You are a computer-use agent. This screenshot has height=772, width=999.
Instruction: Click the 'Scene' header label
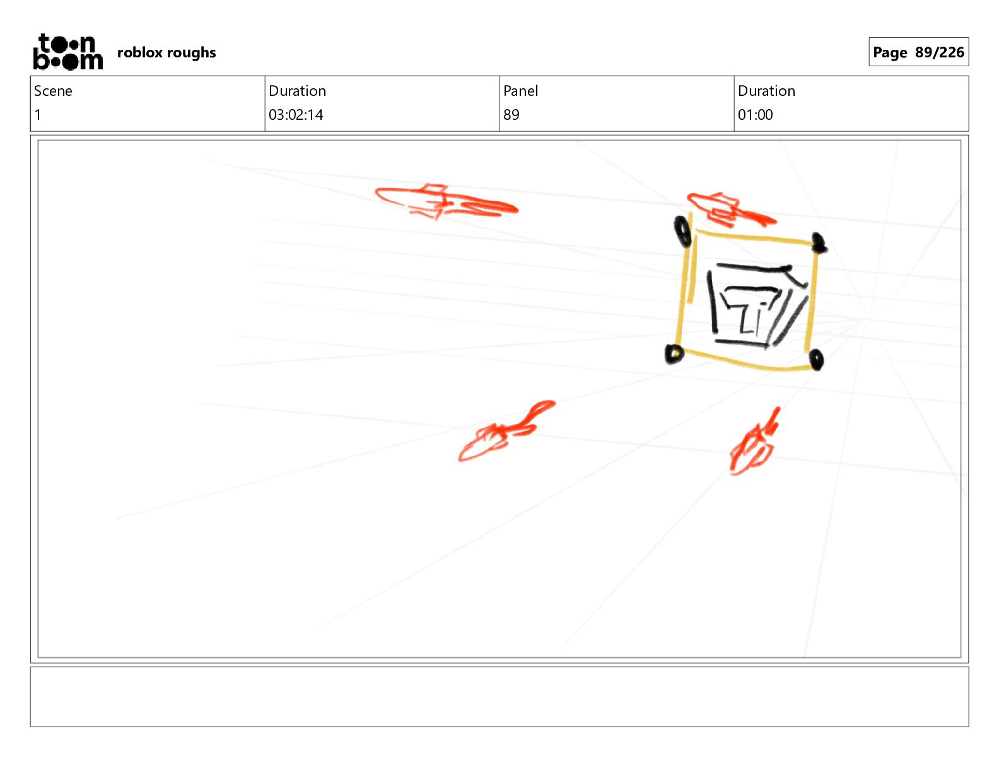53,91
